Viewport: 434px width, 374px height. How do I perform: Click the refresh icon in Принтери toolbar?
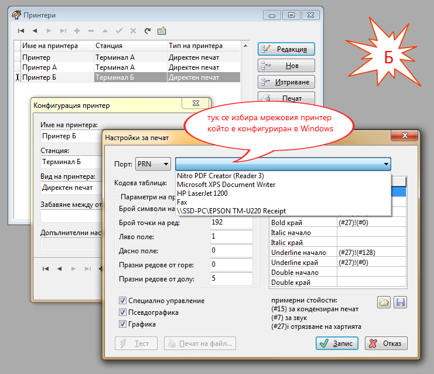pyautogui.click(x=147, y=30)
